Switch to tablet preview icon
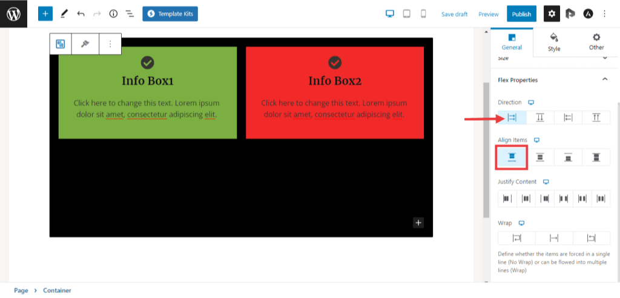 [x=407, y=13]
